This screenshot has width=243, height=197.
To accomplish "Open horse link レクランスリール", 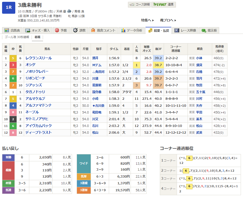I will pos(39,58).
